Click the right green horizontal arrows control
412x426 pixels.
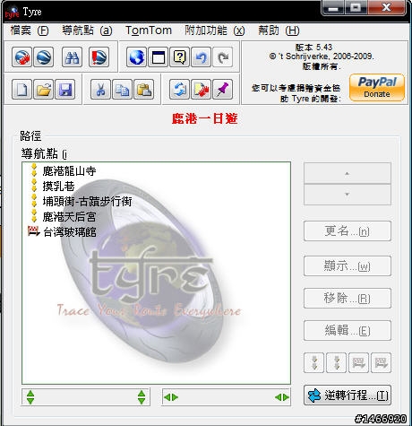282,397
